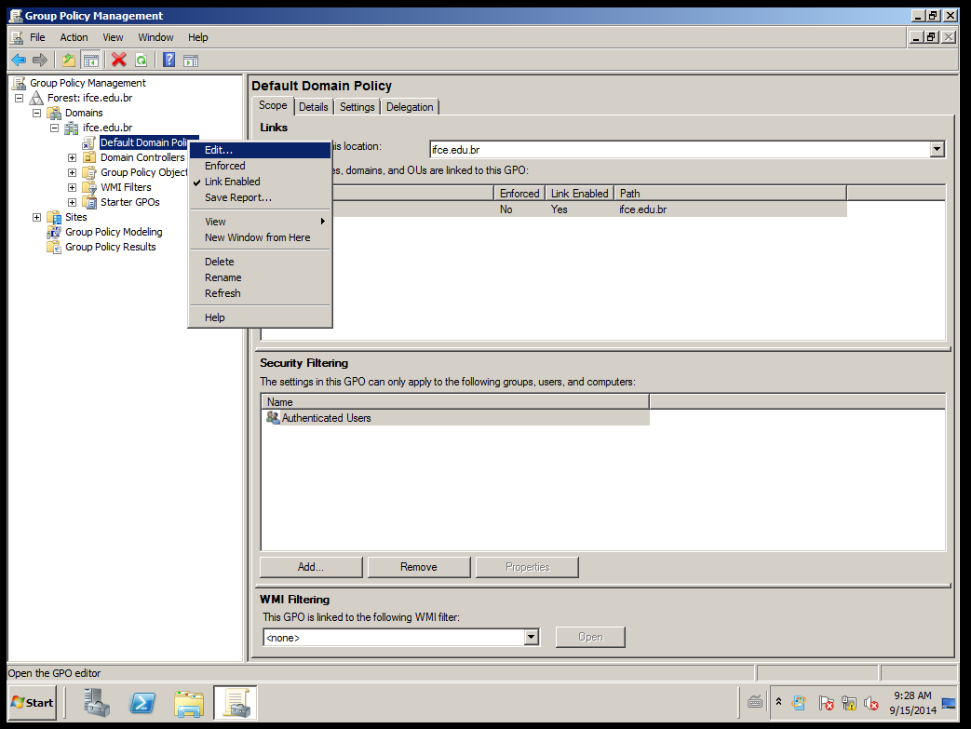Image resolution: width=971 pixels, height=729 pixels.
Task: Click the Domain Controllers OU icon
Action: [89, 157]
